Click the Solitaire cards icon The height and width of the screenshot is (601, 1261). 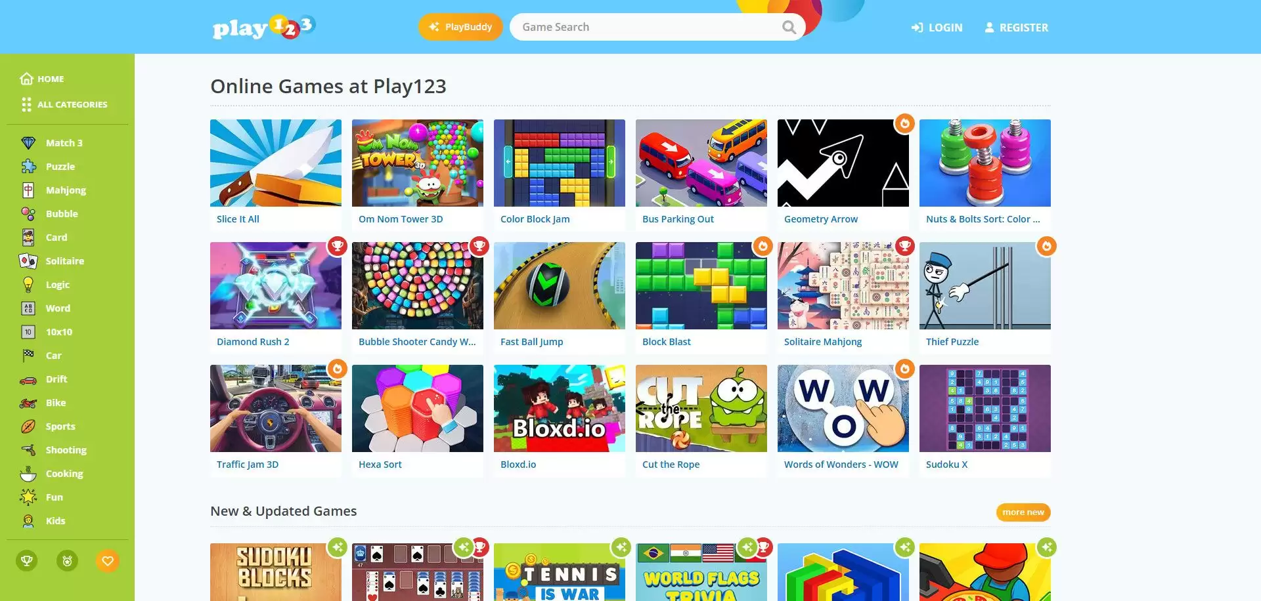click(x=28, y=261)
